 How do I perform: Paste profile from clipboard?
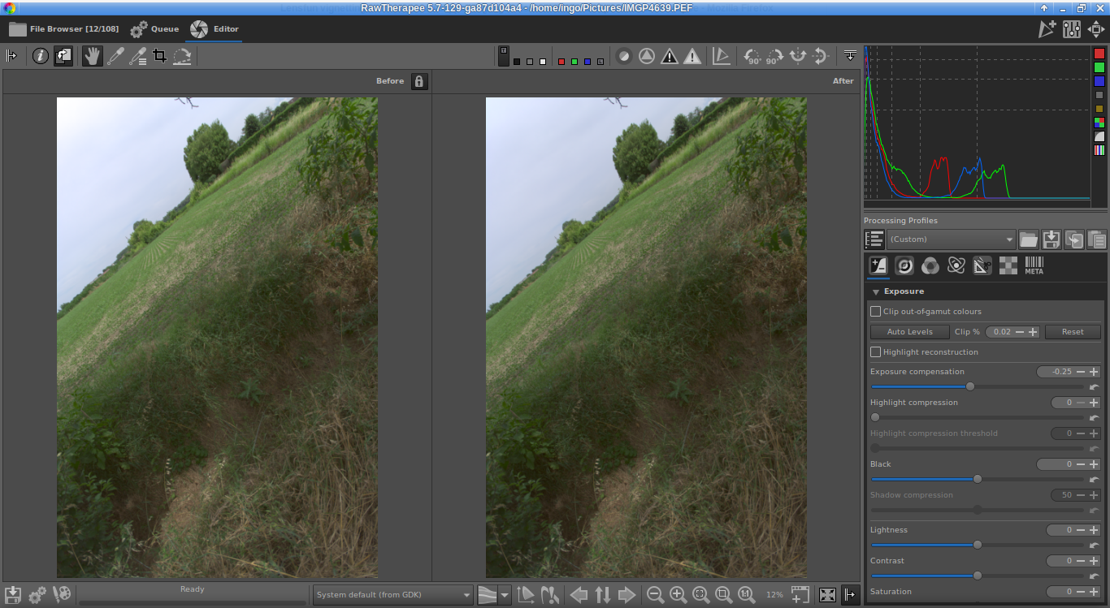1097,239
